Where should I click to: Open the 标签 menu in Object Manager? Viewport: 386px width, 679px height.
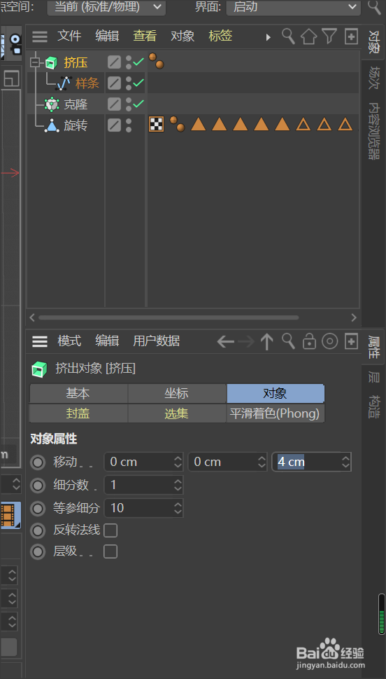220,36
